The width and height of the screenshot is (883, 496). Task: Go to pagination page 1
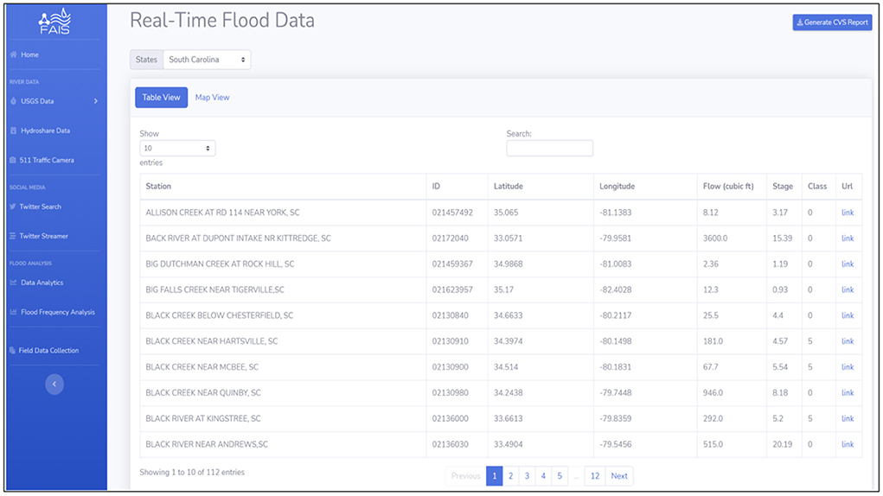pos(495,476)
